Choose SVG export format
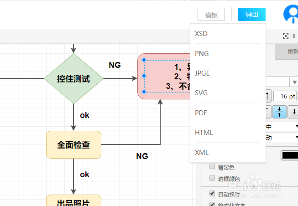The width and height of the screenshot is (298, 206). pyautogui.click(x=228, y=93)
